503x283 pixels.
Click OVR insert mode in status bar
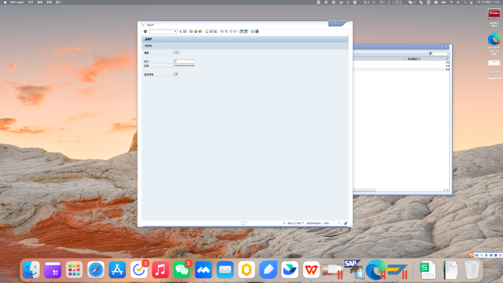click(326, 224)
